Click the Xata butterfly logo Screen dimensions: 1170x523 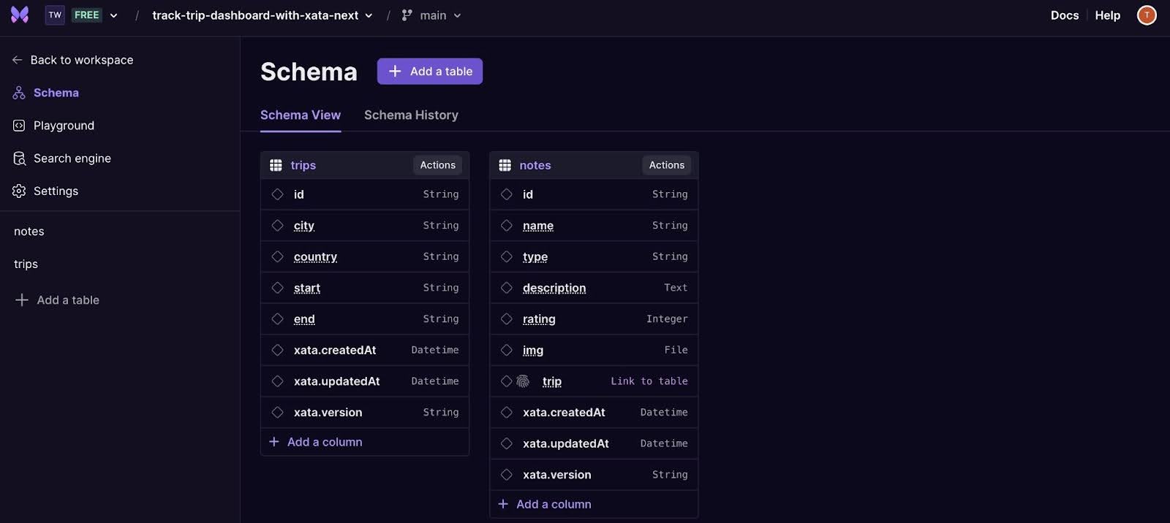pyautogui.click(x=20, y=15)
